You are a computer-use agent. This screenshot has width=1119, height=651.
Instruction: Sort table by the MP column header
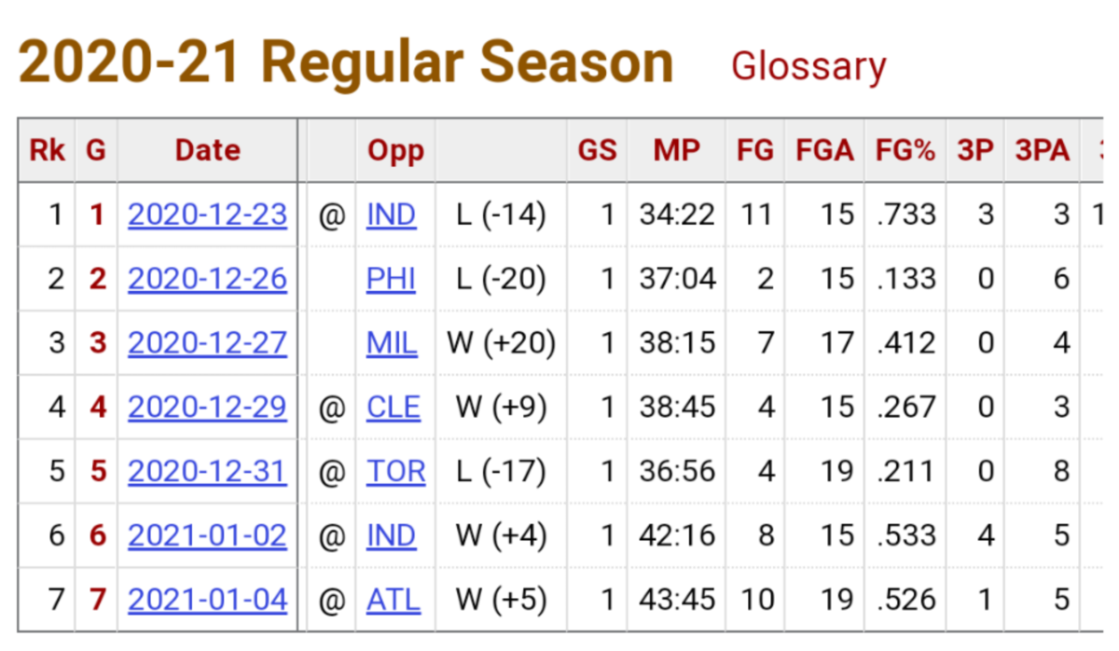(676, 150)
